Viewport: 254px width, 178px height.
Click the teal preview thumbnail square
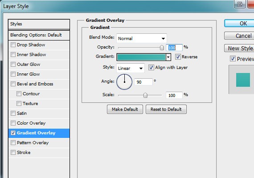tap(243, 80)
